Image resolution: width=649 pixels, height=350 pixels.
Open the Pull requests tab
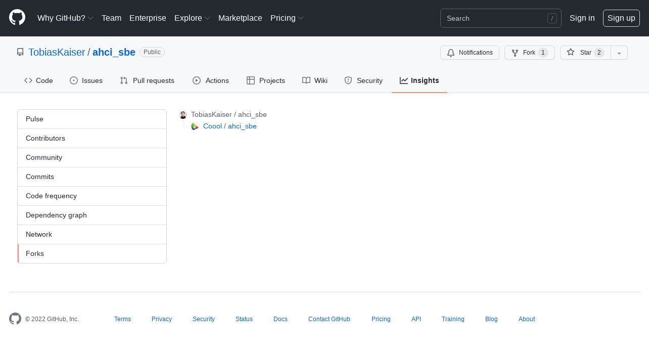[x=147, y=80]
